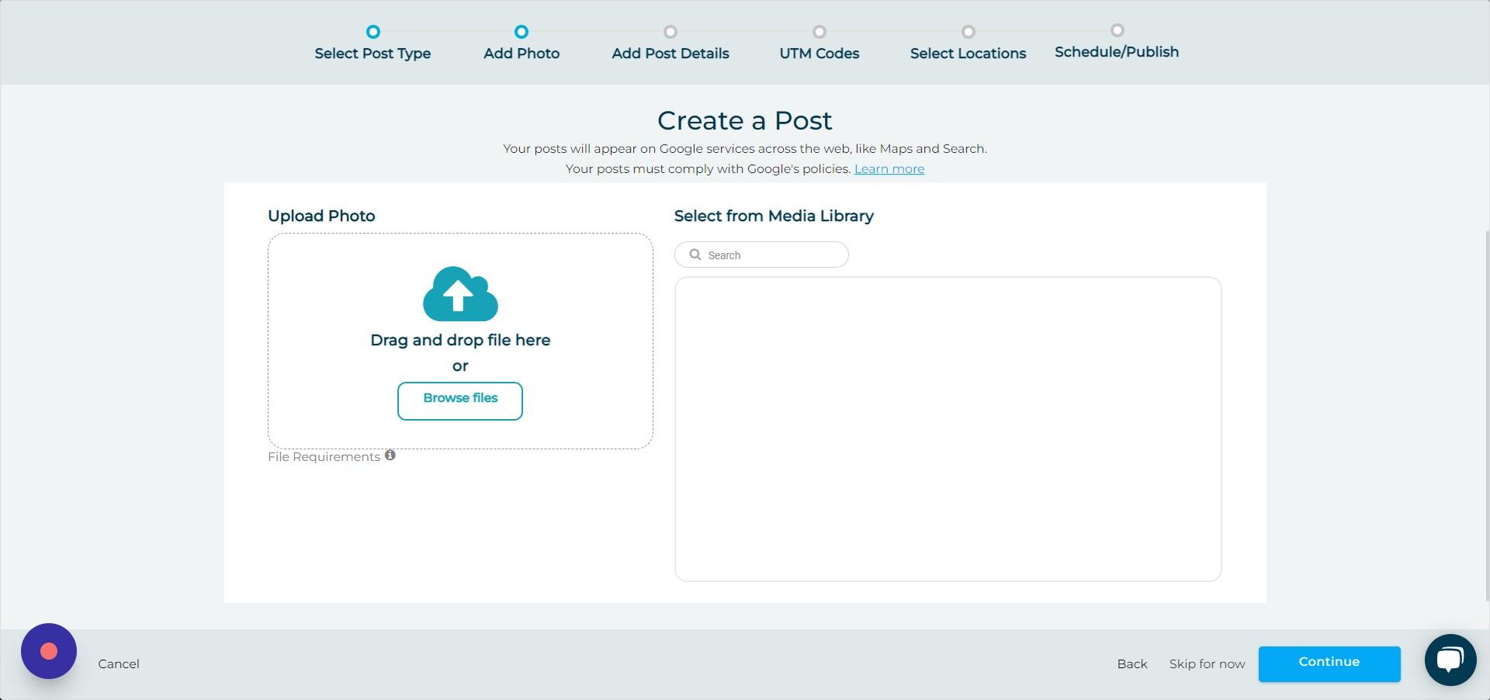Click the drag and drop upload area

pyautogui.click(x=460, y=341)
